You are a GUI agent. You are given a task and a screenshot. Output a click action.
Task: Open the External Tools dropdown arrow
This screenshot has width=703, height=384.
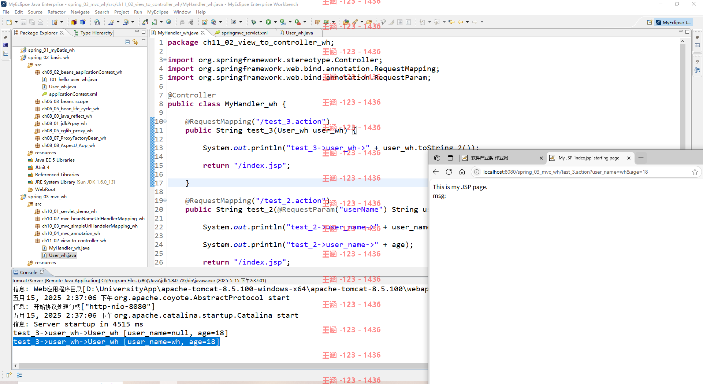(305, 22)
